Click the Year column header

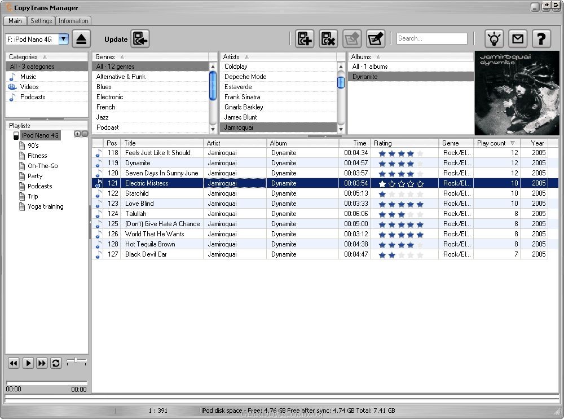[x=535, y=143]
